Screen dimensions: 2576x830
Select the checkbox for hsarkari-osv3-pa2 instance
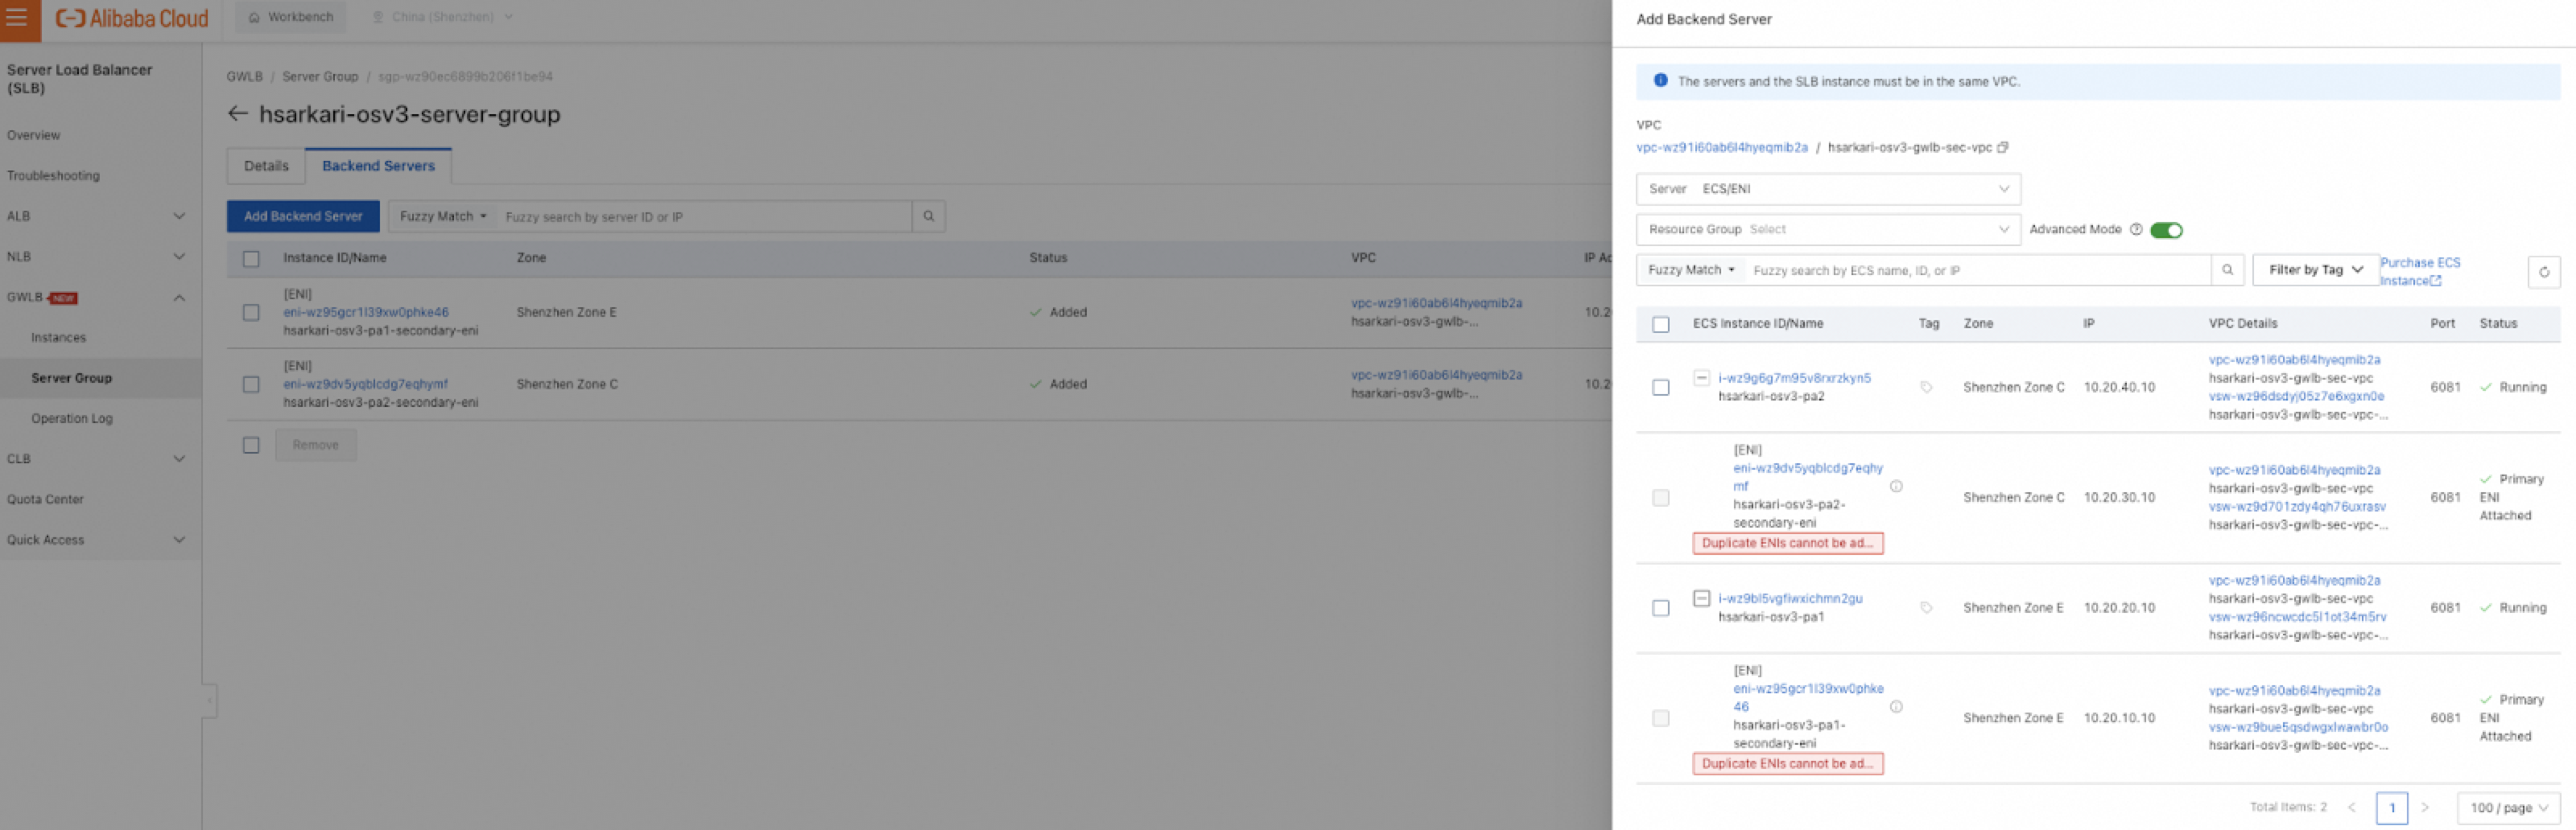click(x=1661, y=388)
